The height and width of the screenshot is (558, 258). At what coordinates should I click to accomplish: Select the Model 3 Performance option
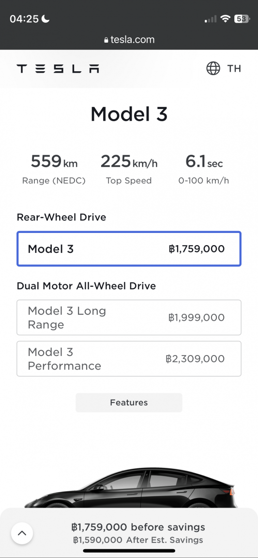129,359
